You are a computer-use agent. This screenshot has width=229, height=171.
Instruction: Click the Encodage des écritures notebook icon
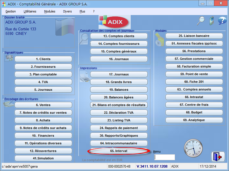pyautogui.click(x=9, y=104)
